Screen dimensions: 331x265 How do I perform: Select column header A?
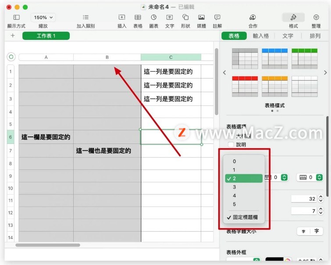[46, 57]
